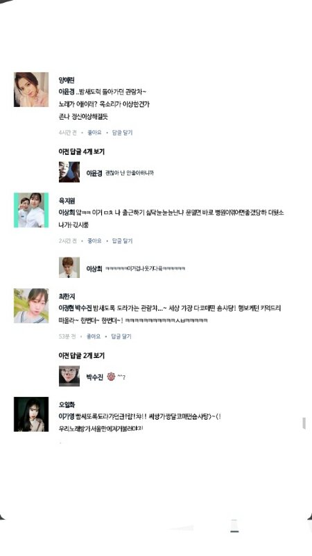
Task: Reply to 양예린's comment via 답글 달기
Action: (x=122, y=133)
